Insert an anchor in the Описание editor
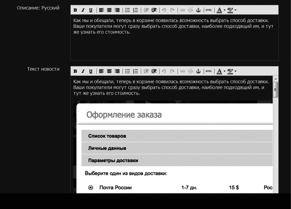 click(199, 10)
